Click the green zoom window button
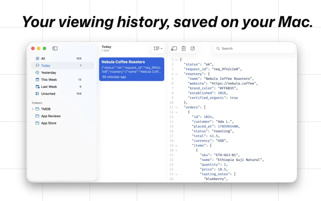The height and width of the screenshot is (201, 321). click(44, 48)
